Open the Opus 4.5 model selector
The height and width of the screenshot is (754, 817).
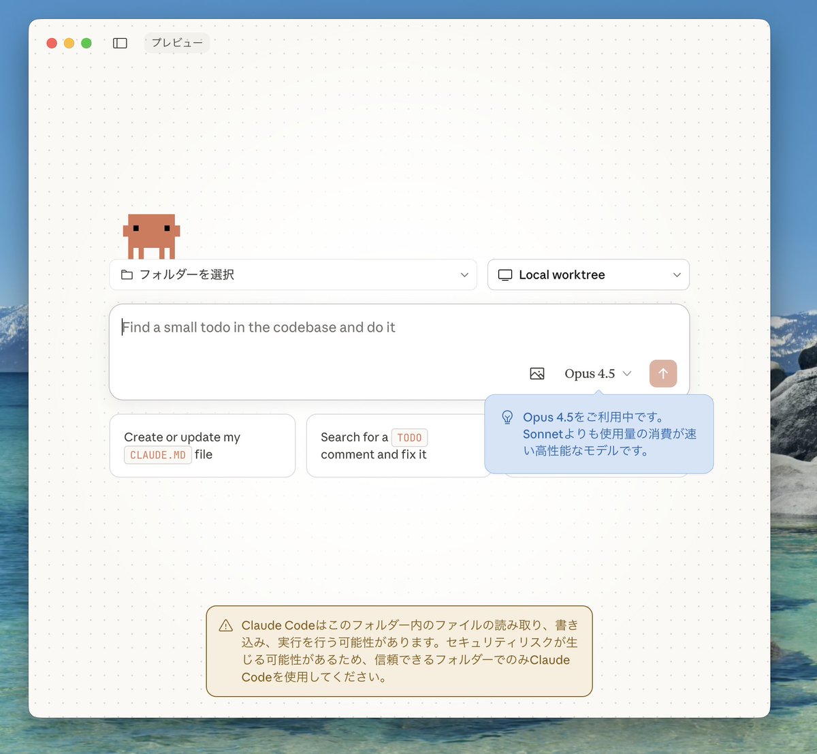pyautogui.click(x=598, y=373)
